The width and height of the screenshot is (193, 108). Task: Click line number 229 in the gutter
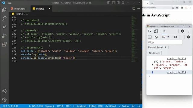point(14,58)
